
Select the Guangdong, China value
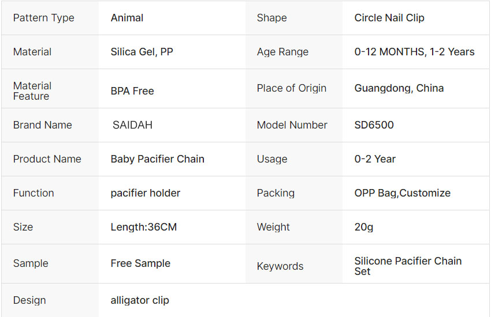(x=399, y=88)
